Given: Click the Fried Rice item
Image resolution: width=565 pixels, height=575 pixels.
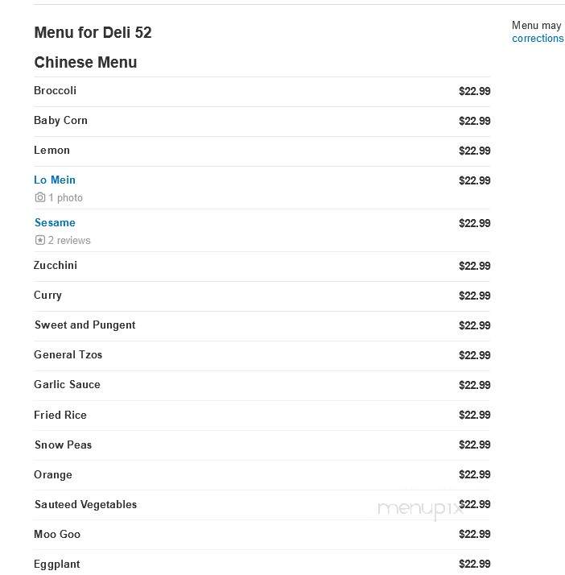Looking at the screenshot, I should click(x=60, y=415).
